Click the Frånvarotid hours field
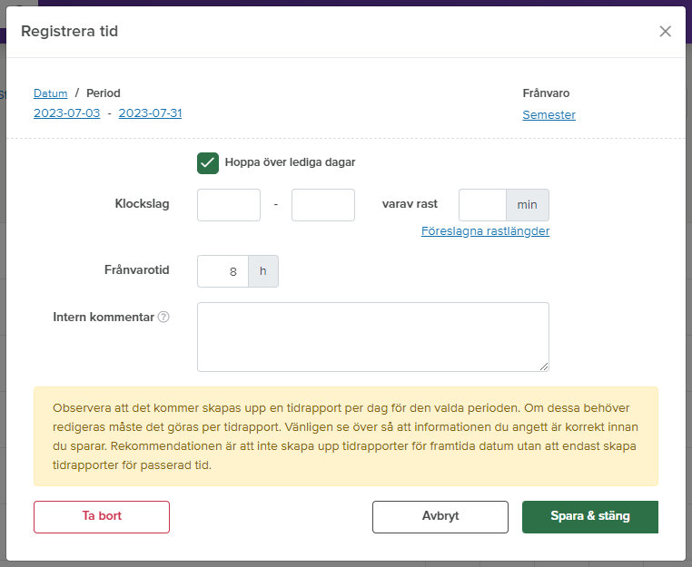 tap(222, 271)
